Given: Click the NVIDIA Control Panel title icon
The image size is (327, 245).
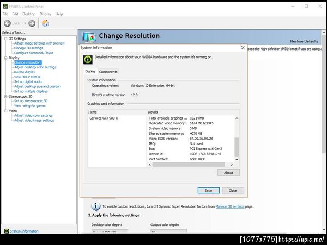Looking at the screenshot, I should pyautogui.click(x=5, y=6).
